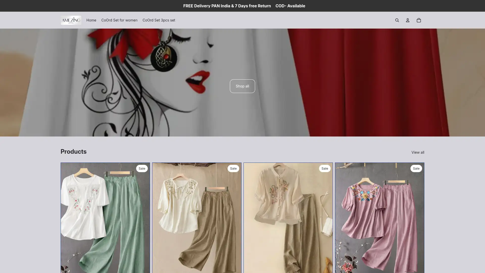Open CoOrd Set 3pcs set category
This screenshot has height=273, width=485.
(159, 20)
